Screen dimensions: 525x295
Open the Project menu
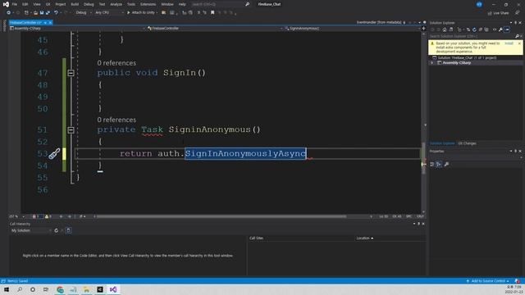pos(61,4)
